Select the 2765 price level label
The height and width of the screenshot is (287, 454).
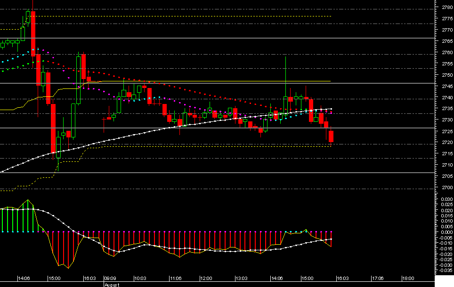[x=447, y=41]
